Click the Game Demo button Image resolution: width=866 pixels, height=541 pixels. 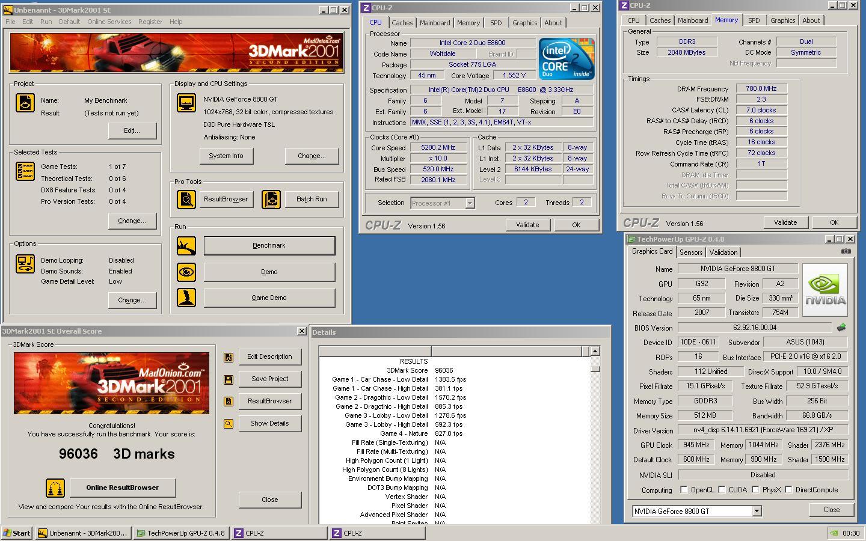coord(269,298)
